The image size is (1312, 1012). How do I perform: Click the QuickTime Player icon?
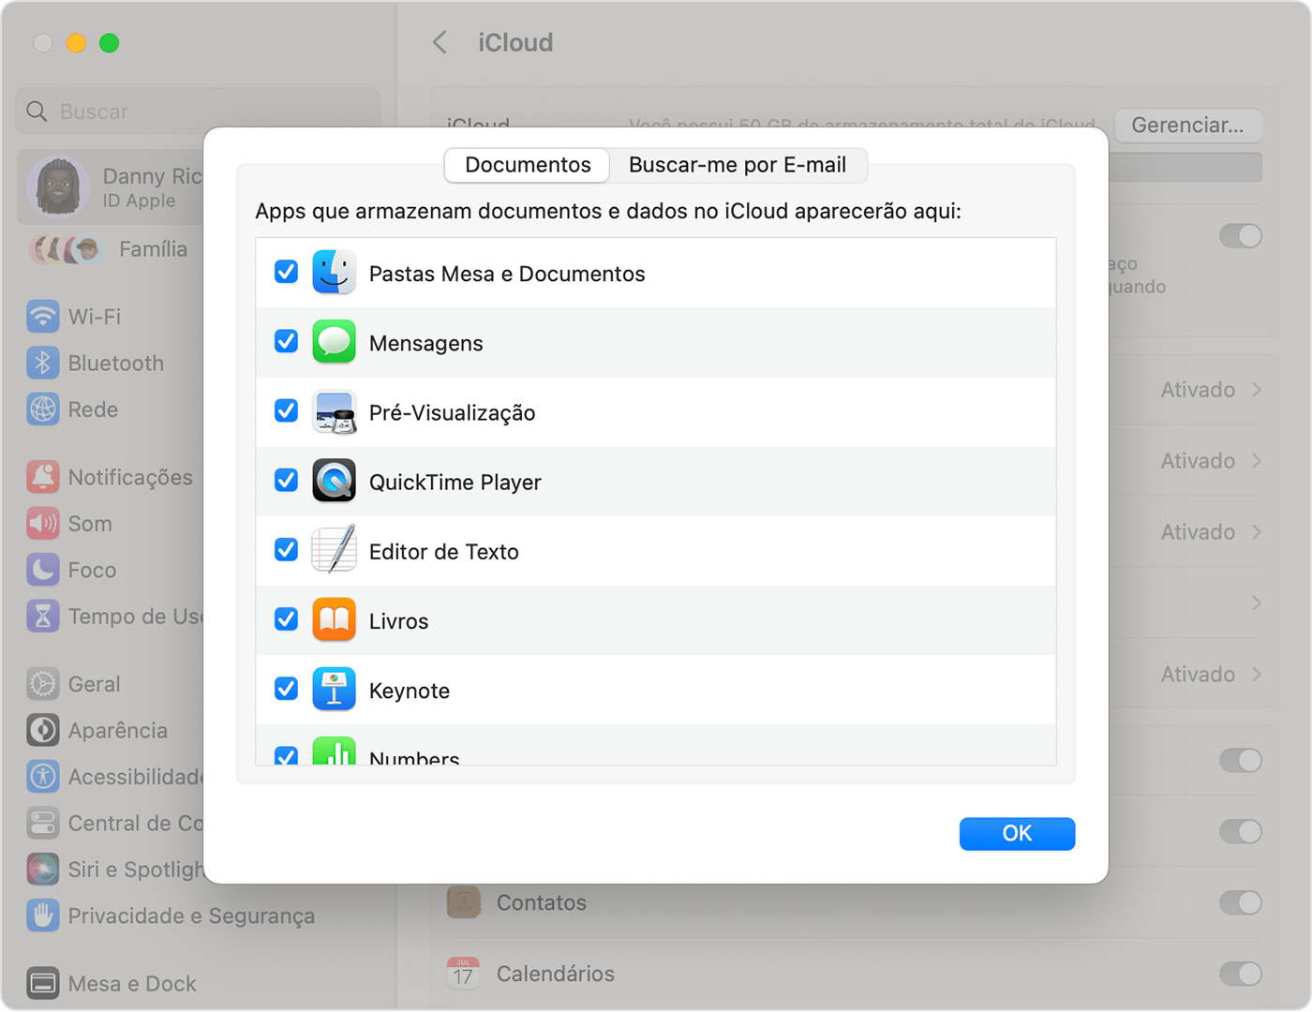tap(334, 482)
